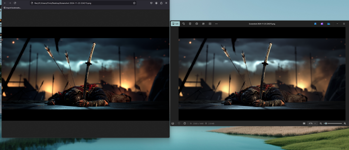The width and height of the screenshot is (349, 150).
Task: Open the Designer icon in Photos title bar
Action: pos(315,24)
